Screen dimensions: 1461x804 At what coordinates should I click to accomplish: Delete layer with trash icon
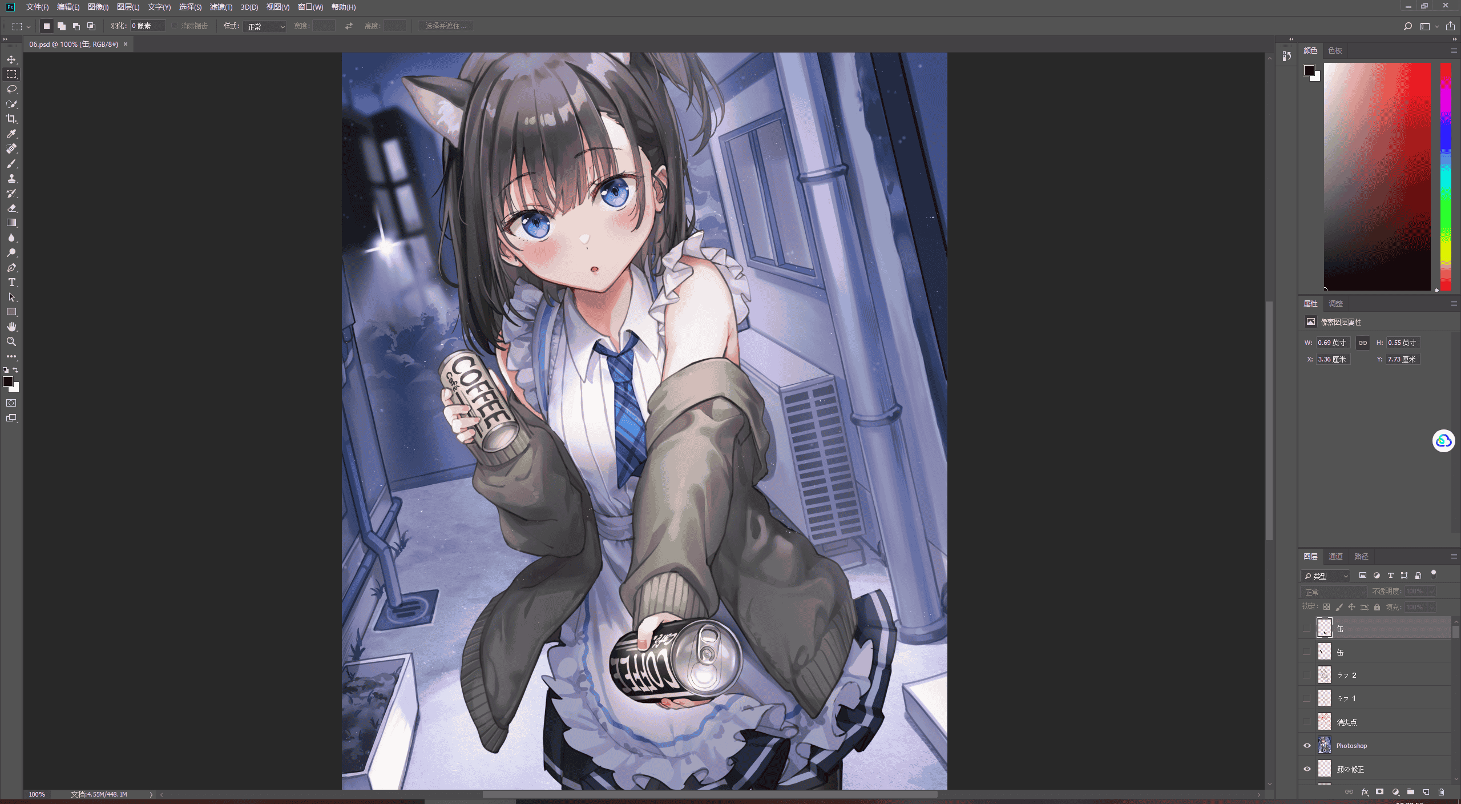1441,792
